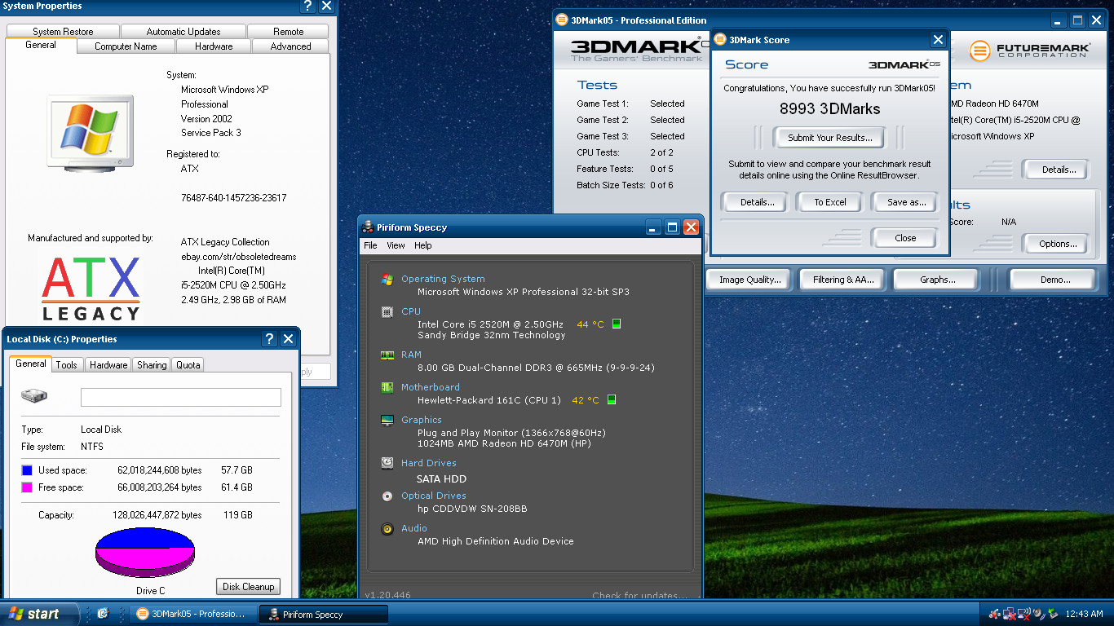Click Details in the 3DMark Score dialog
This screenshot has width=1114, height=626.
tap(757, 202)
